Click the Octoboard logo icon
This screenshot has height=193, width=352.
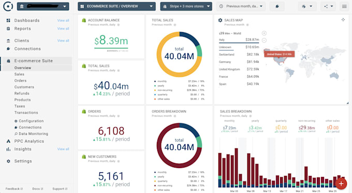pos(8,6)
